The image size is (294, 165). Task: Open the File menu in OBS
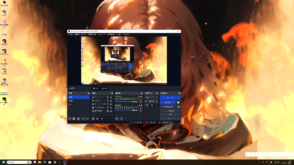tap(71, 34)
